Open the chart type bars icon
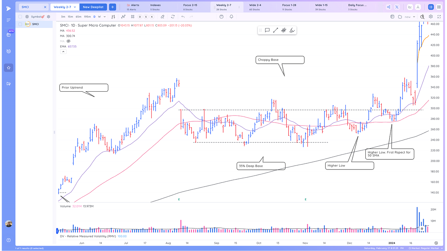Screen dimensions: 447x251 point(113,17)
